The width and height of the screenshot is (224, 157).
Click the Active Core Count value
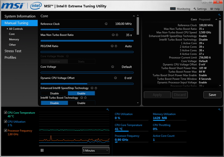[x=154, y=140]
